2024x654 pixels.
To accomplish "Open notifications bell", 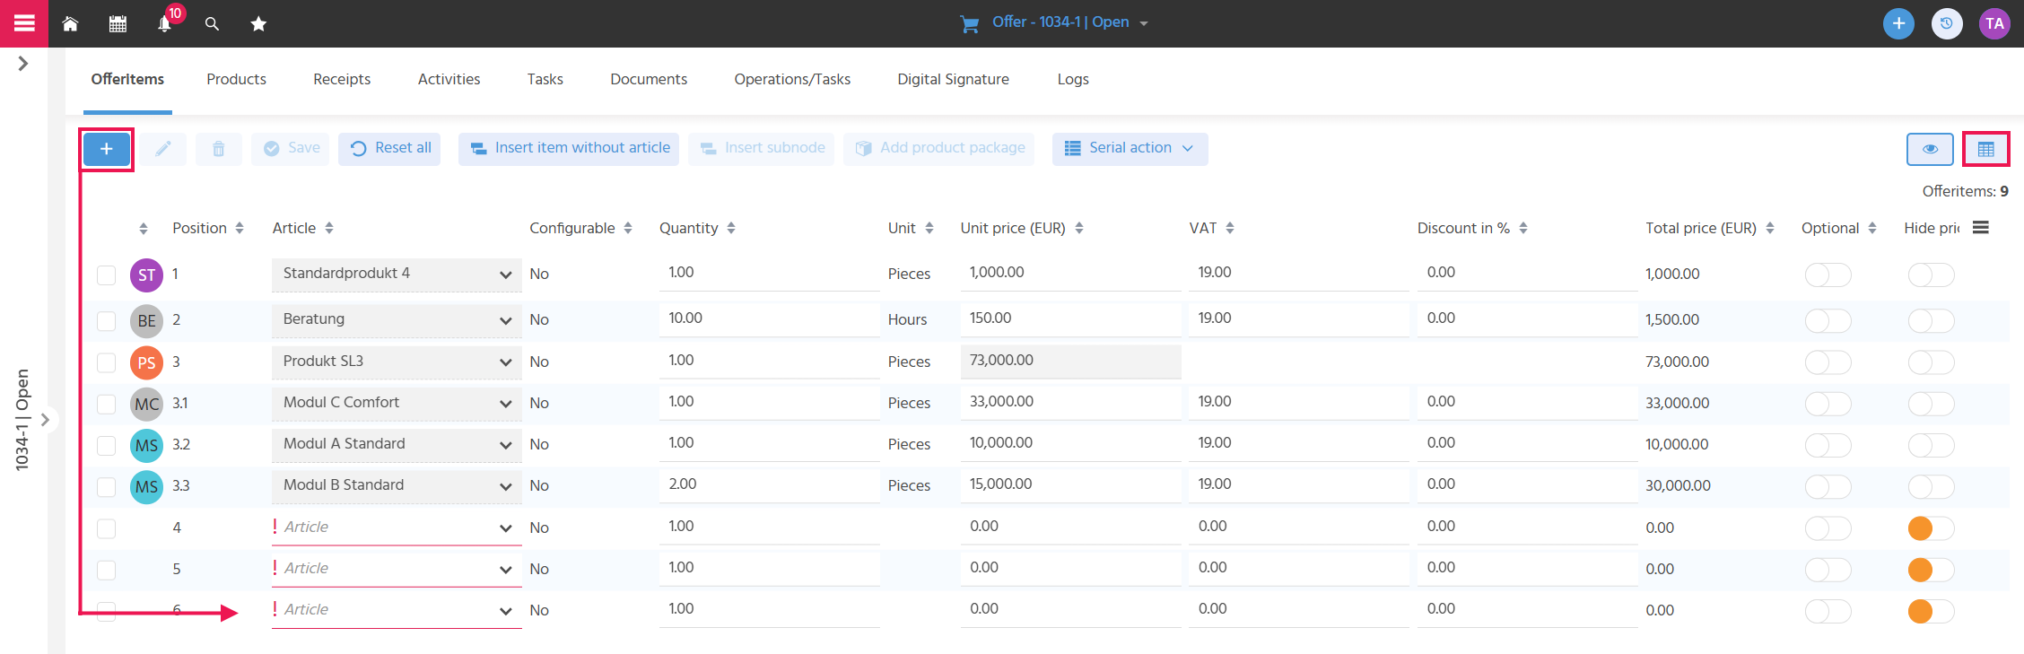I will pos(164,24).
